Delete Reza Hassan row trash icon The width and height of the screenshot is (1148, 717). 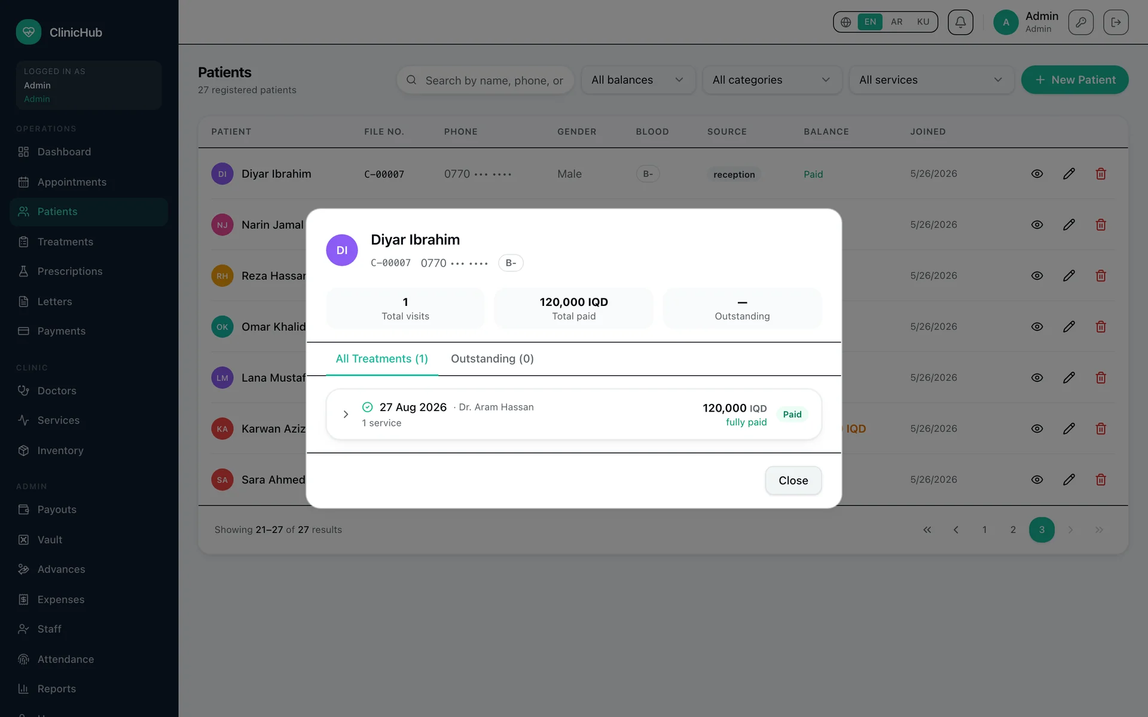(1101, 275)
